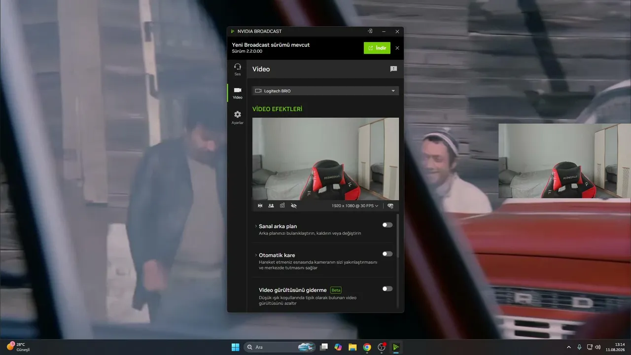Click the İndir download button
Image resolution: width=631 pixels, height=355 pixels.
click(x=377, y=48)
